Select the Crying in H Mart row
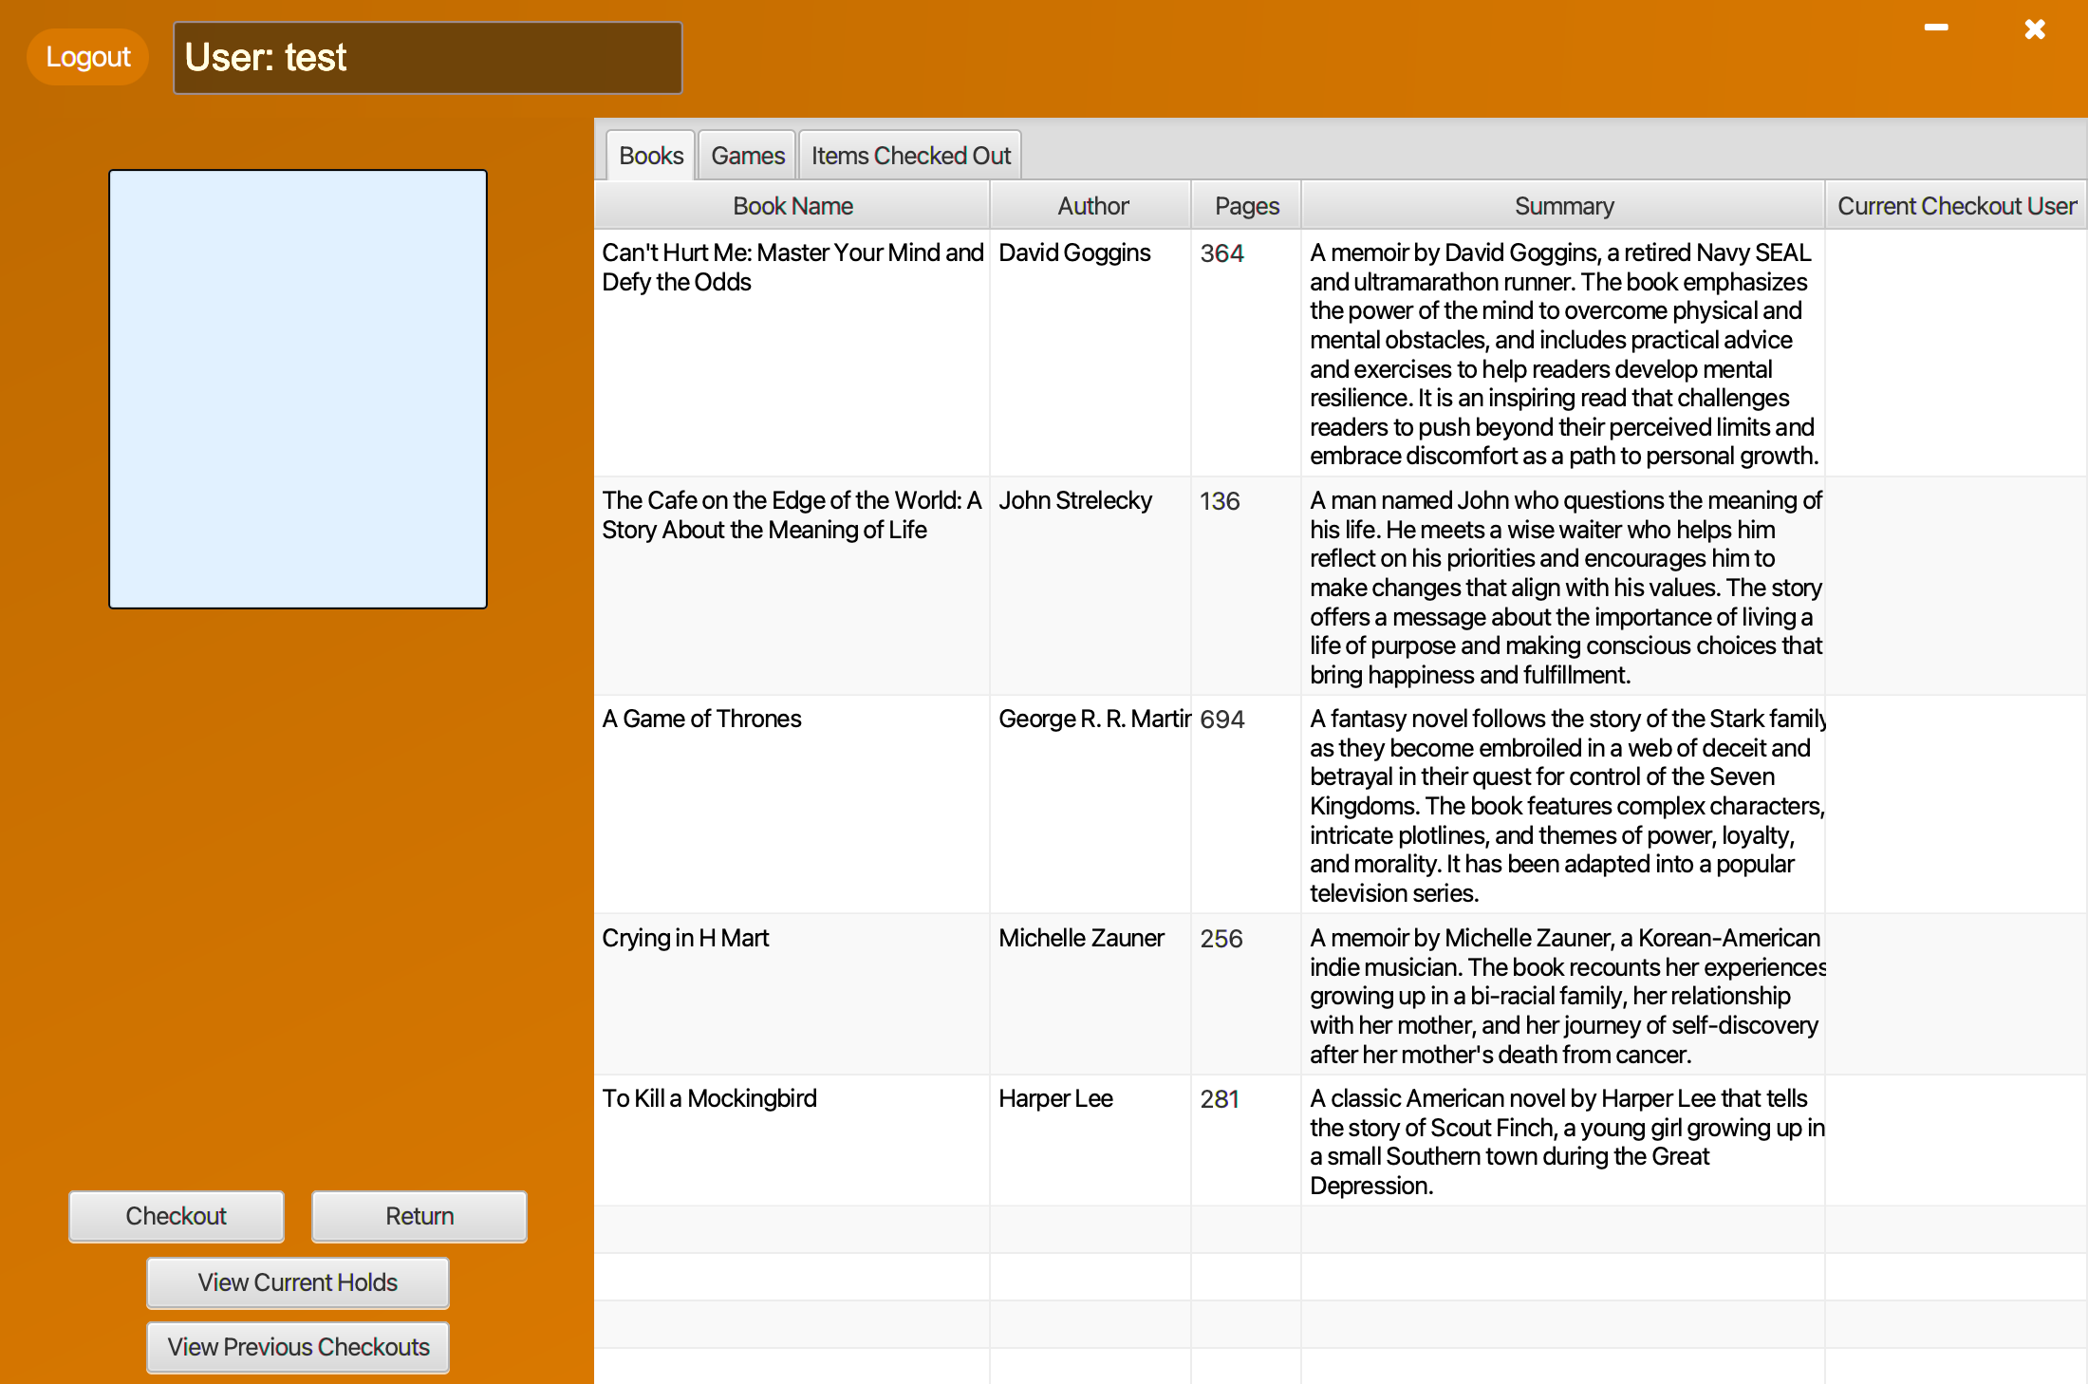Image resolution: width=2088 pixels, height=1384 pixels. coord(794,938)
